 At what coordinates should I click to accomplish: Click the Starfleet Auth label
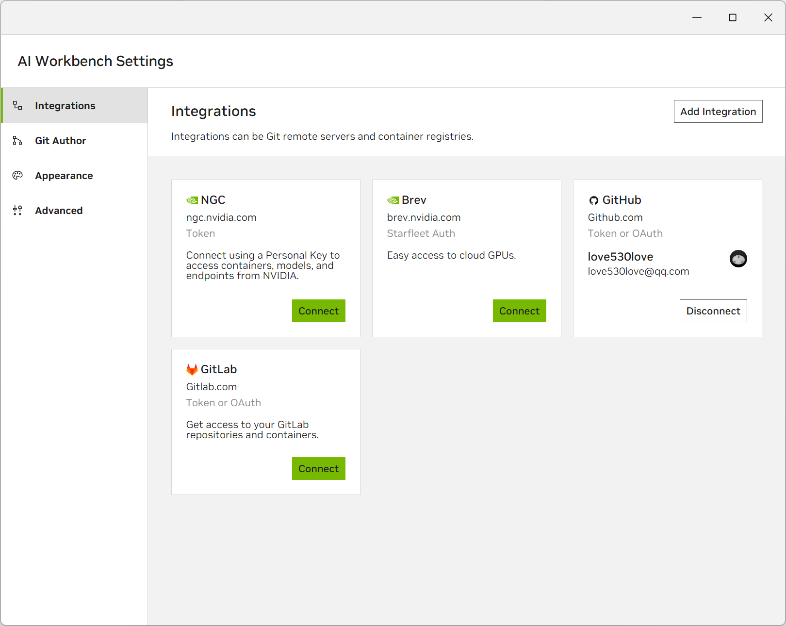tap(421, 233)
